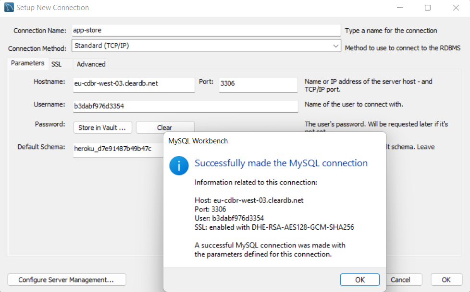Minimize the Setup New Connection window
Screen dimensions: 470x292
(x=400, y=8)
